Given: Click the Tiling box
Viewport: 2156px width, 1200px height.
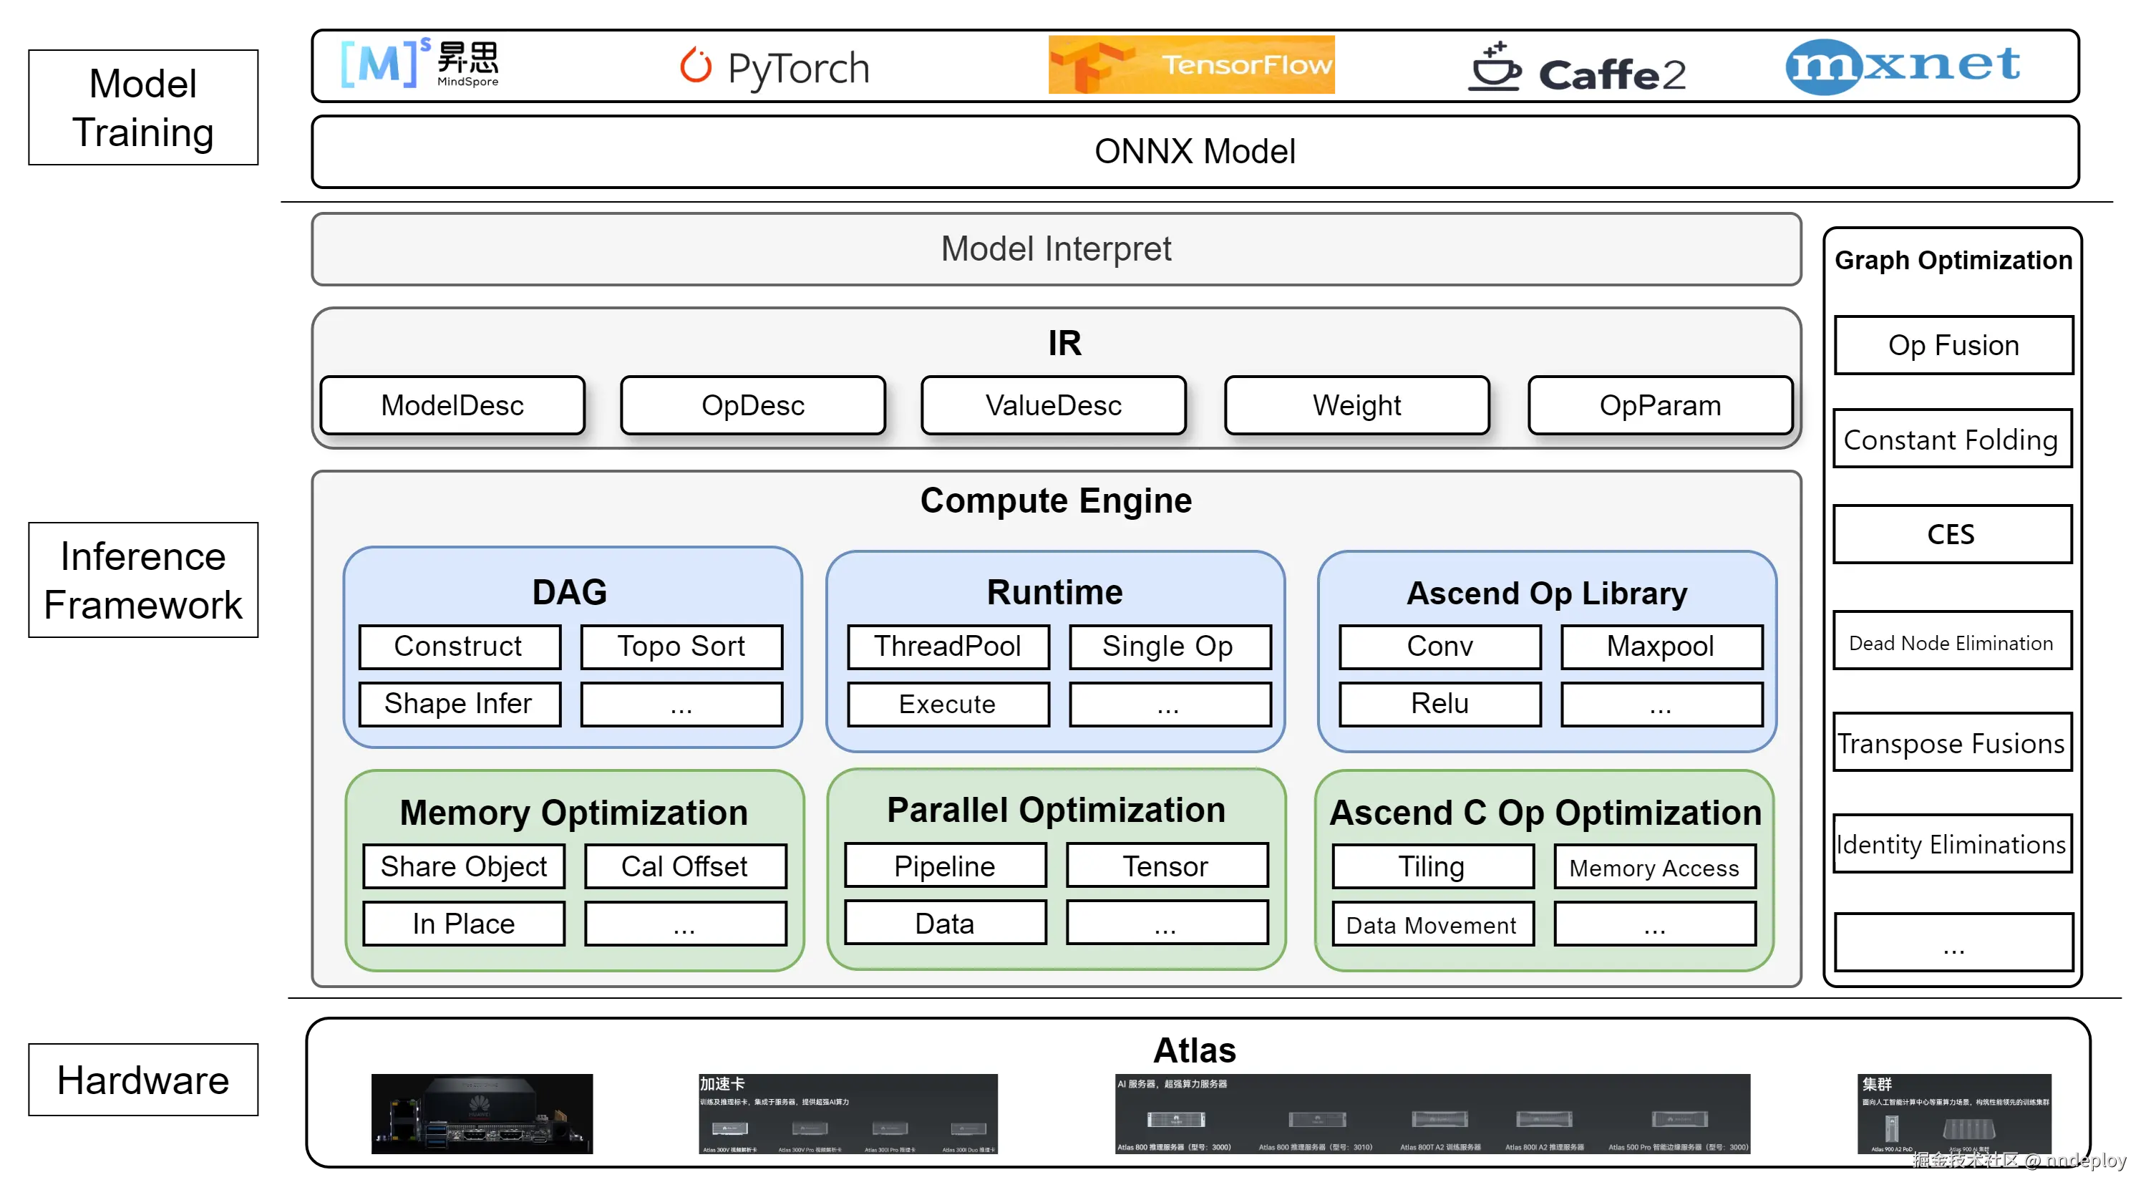Looking at the screenshot, I should [x=1432, y=866].
